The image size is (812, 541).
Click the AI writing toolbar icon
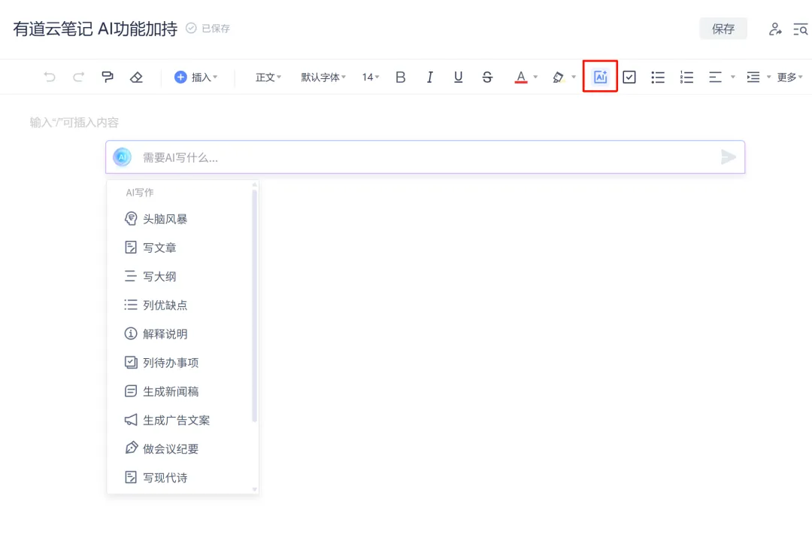(600, 77)
